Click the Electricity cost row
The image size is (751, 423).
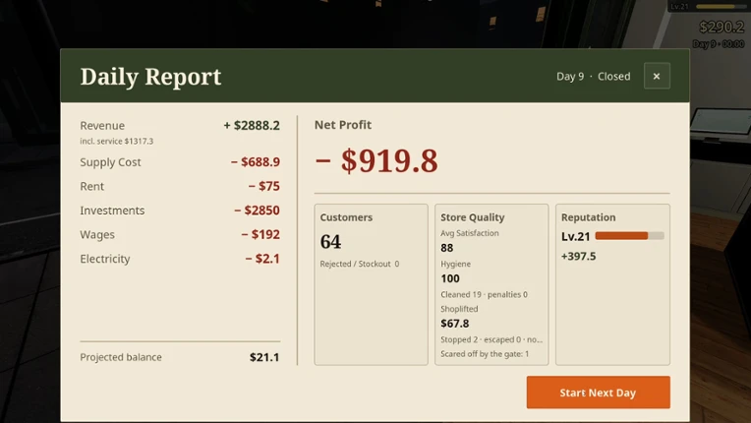pos(180,259)
